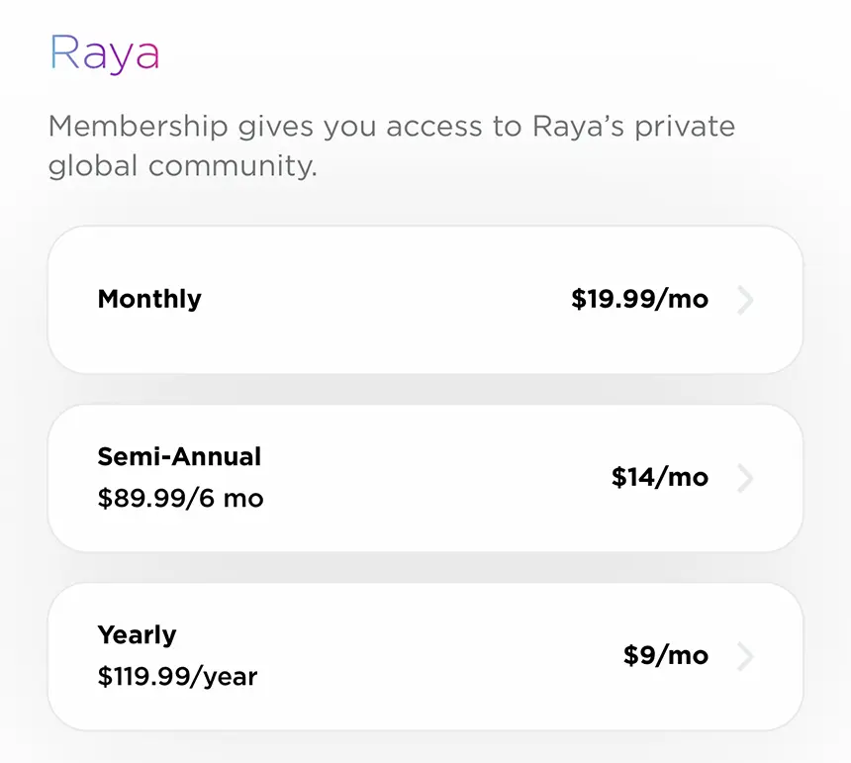
Task: Click the Semi-Annual plan title text
Action: pyautogui.click(x=179, y=457)
